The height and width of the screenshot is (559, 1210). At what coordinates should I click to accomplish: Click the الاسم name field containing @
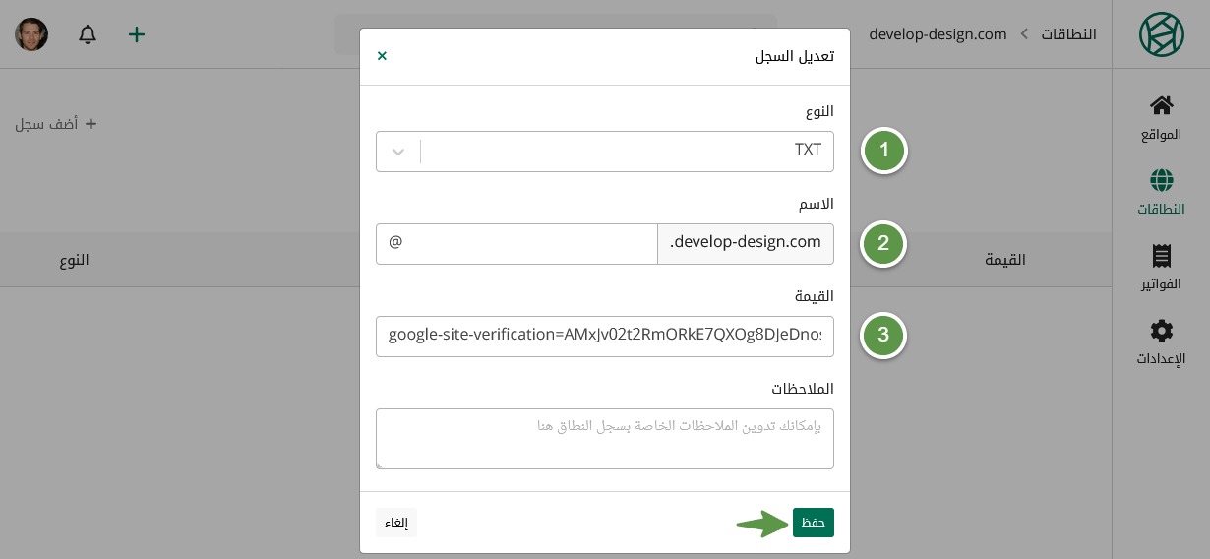point(516,244)
